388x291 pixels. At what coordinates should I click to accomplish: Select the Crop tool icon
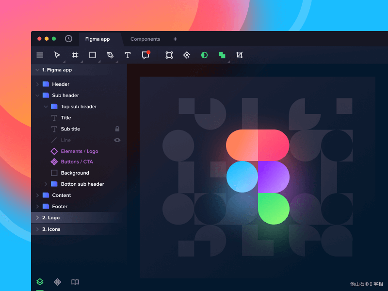[x=240, y=55]
